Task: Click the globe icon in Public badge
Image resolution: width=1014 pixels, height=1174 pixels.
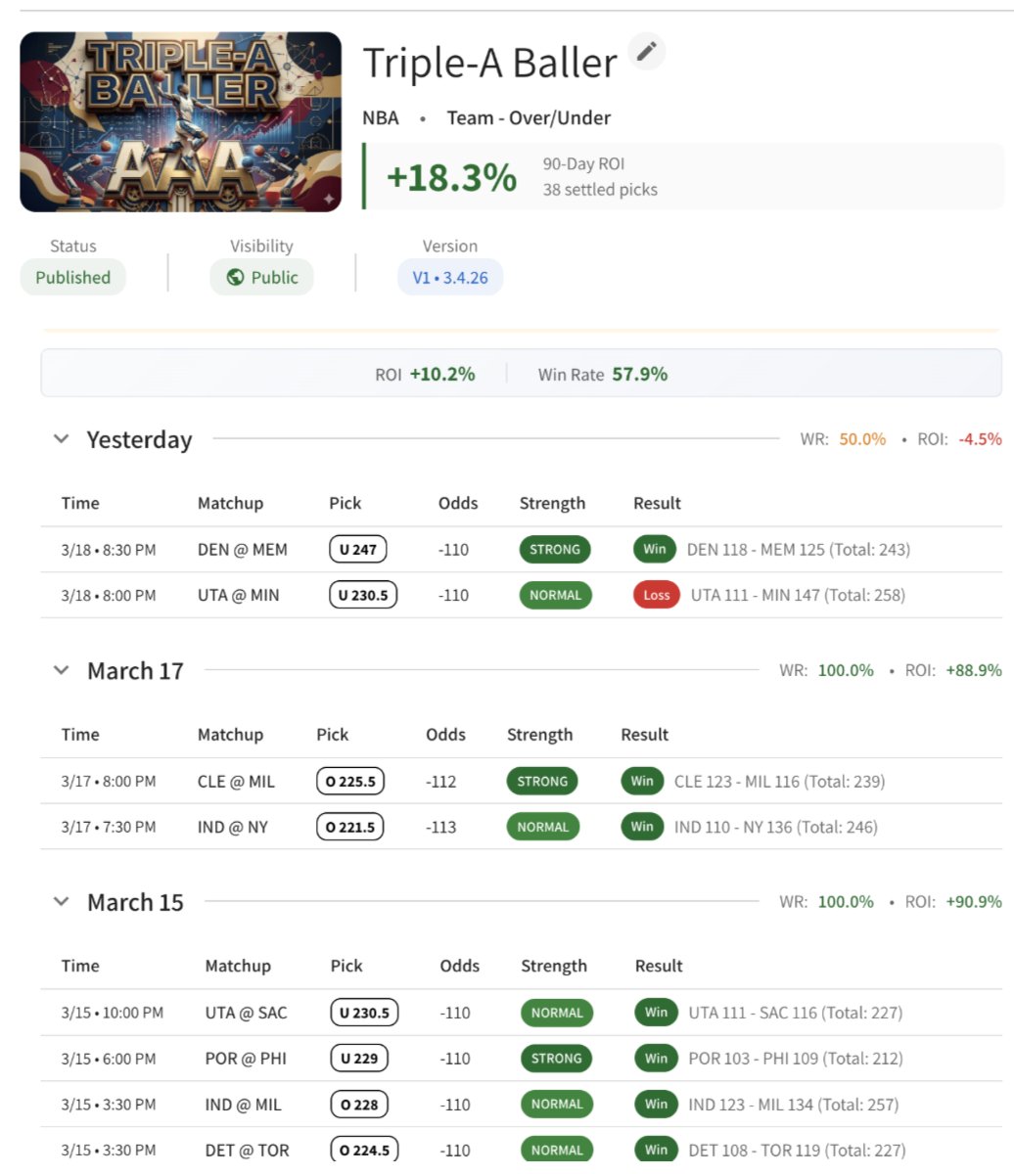Action: tap(235, 277)
